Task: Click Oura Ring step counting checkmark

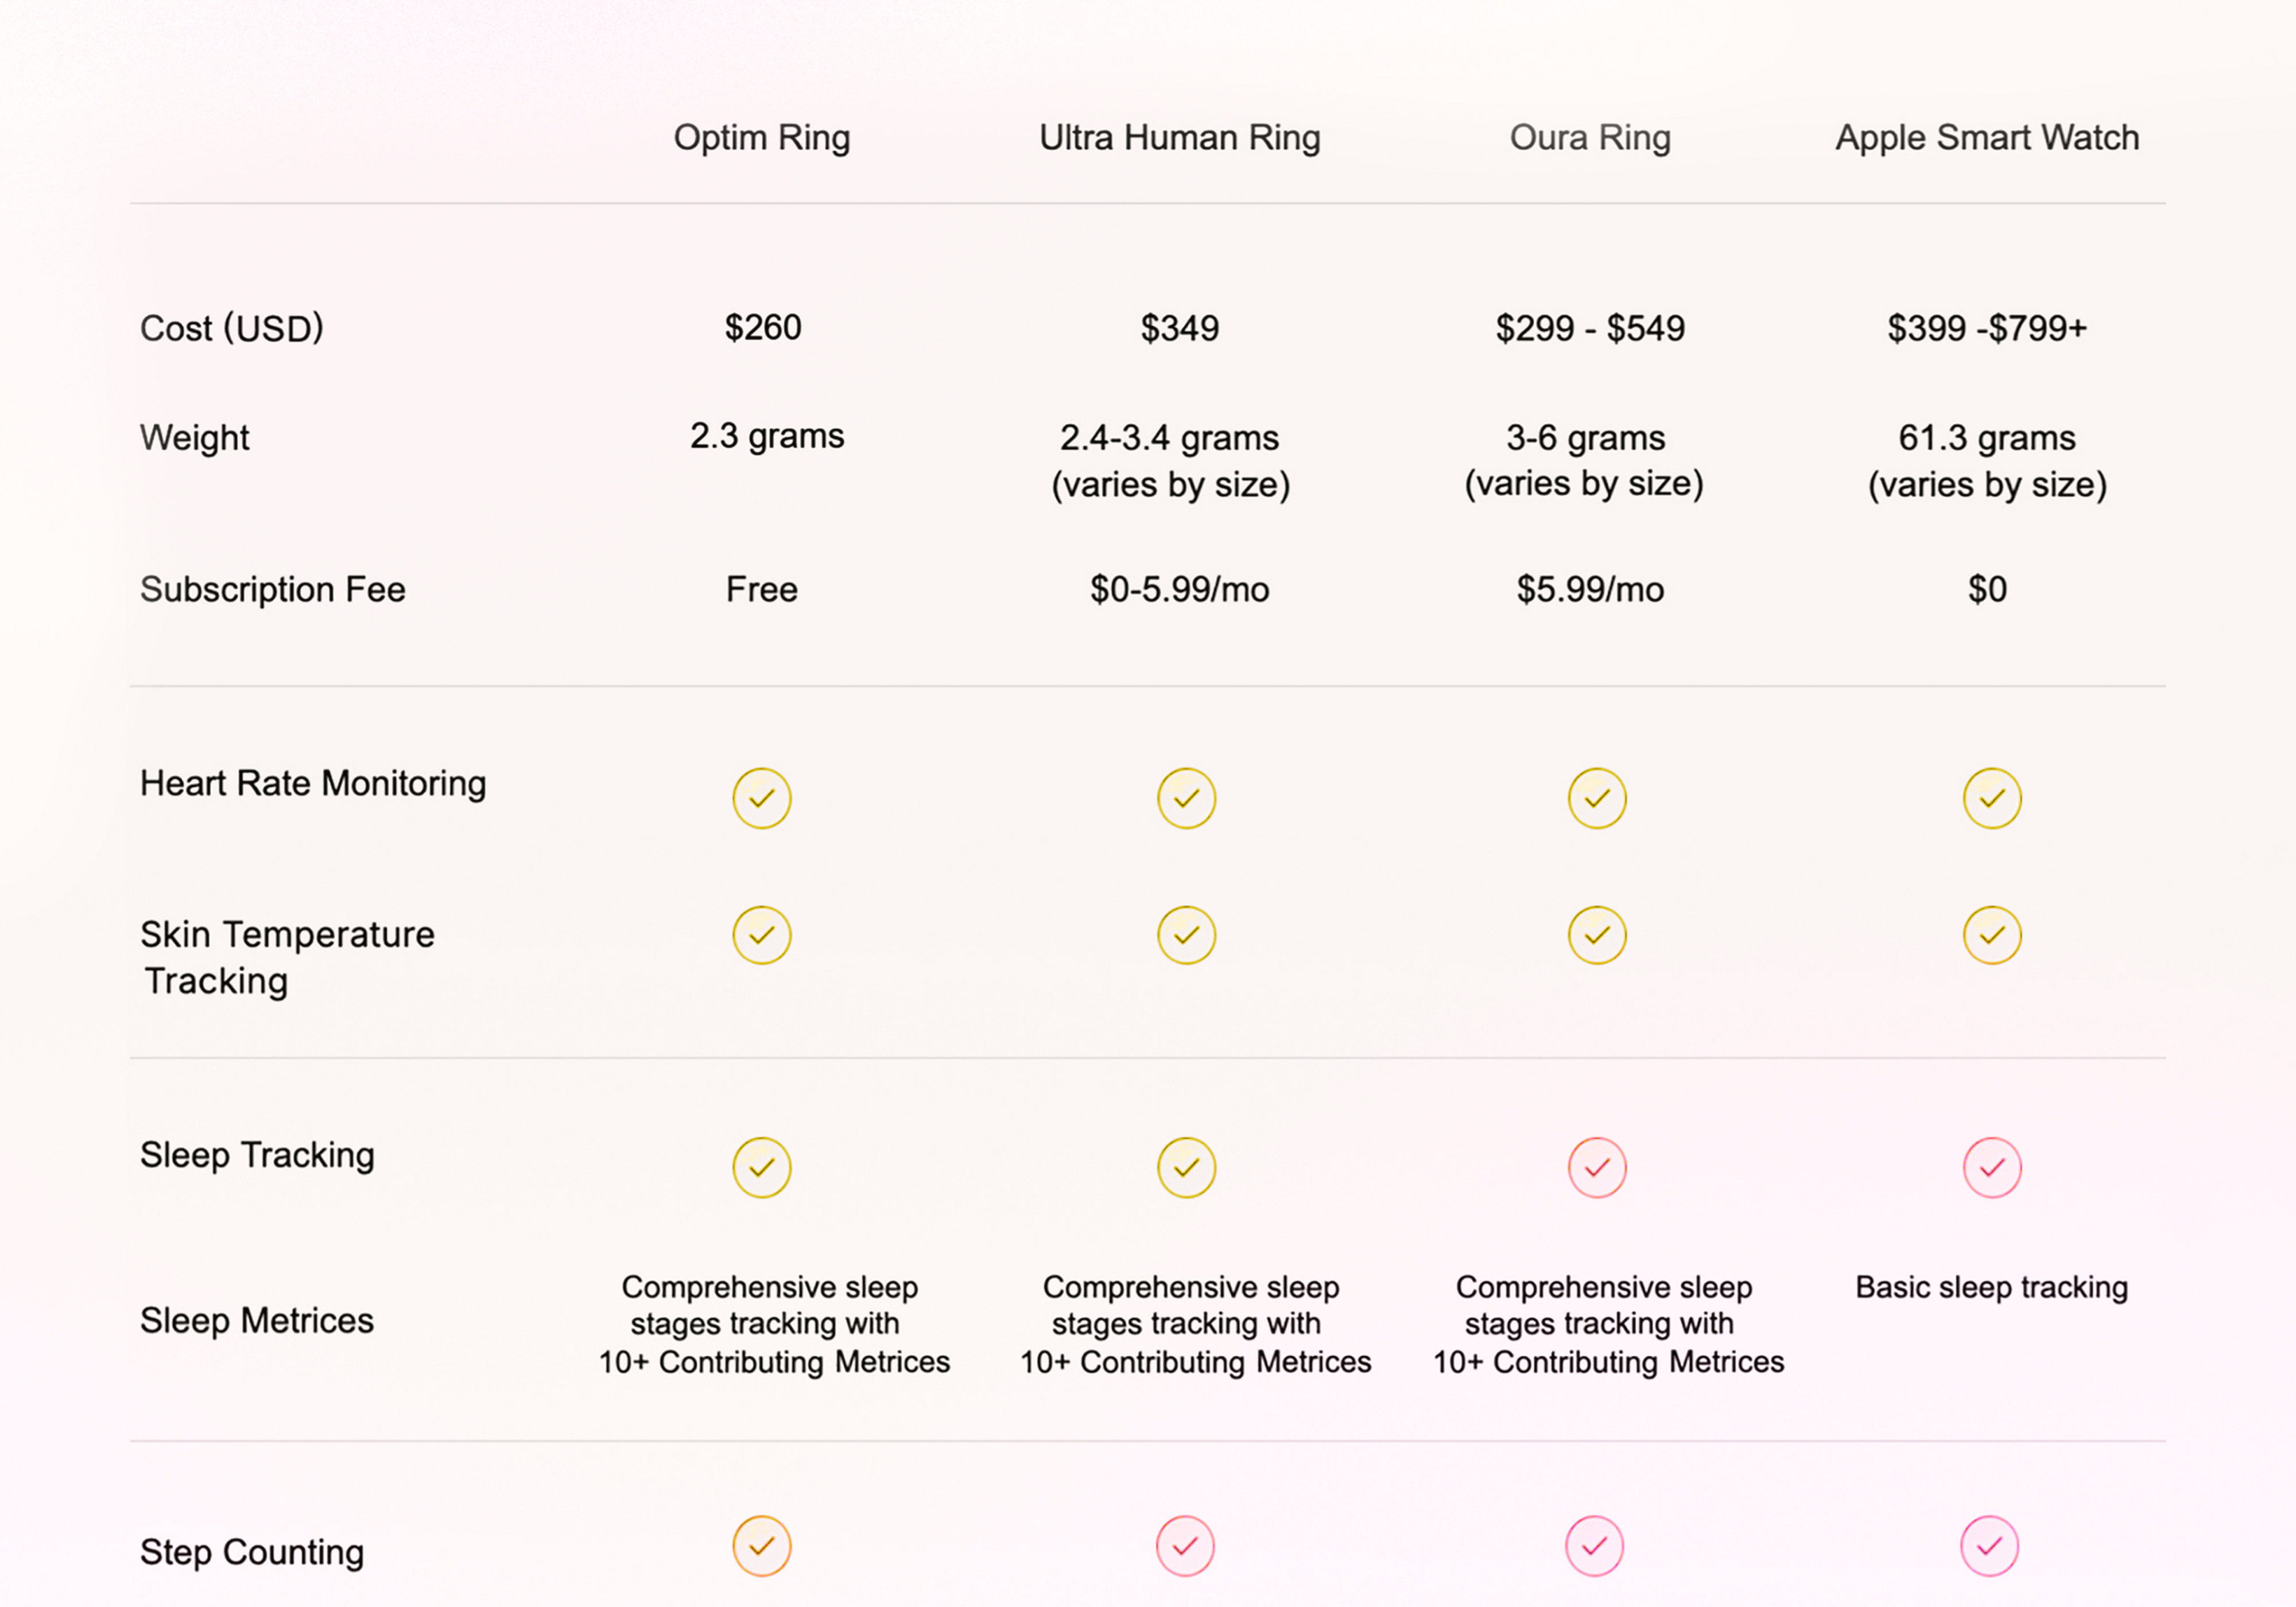Action: pos(1594,1546)
